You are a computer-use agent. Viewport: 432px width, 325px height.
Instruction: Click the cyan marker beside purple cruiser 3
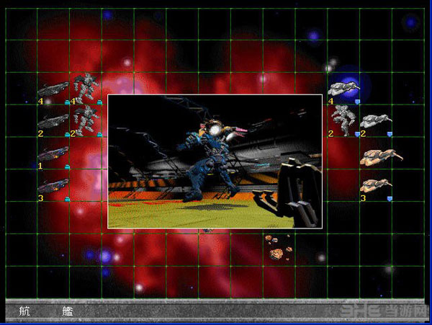point(67,199)
